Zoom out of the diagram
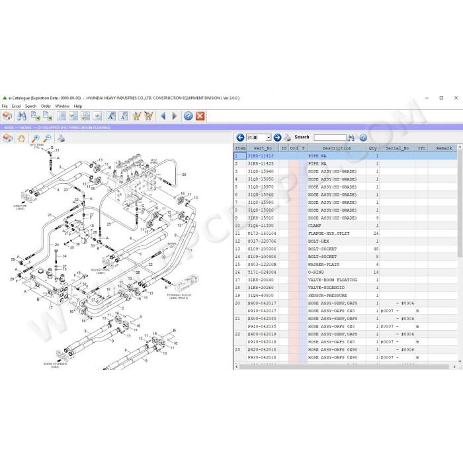463x463 pixels. pyautogui.click(x=47, y=138)
